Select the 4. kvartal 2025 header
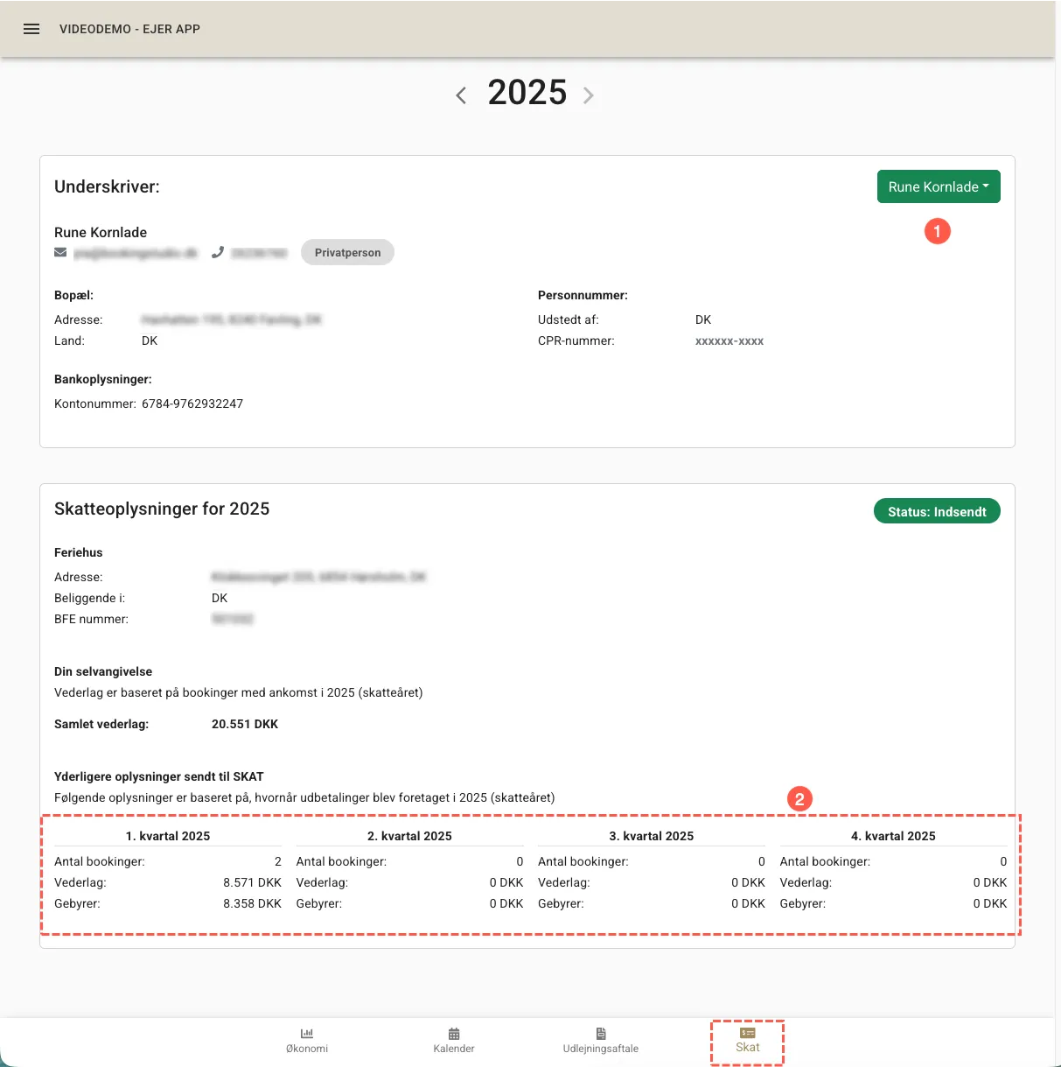Screen dimensions: 1061x1067 tap(893, 836)
